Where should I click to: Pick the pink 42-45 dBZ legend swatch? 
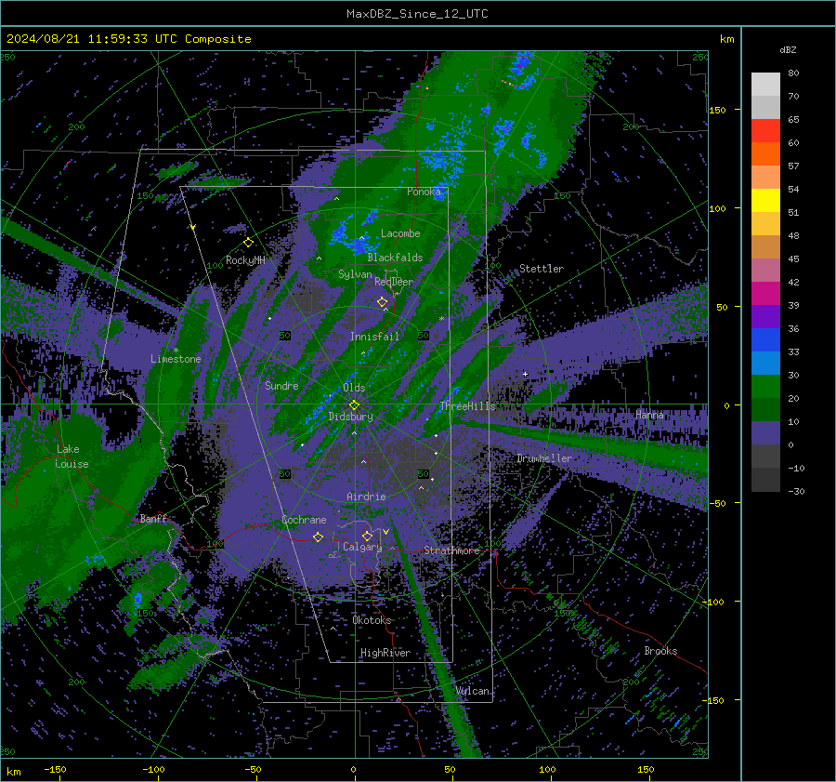(765, 271)
